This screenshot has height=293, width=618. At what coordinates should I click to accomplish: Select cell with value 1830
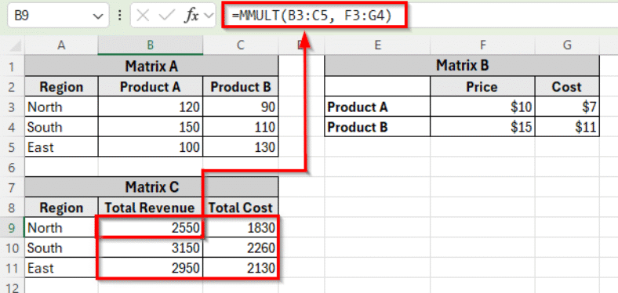(241, 228)
